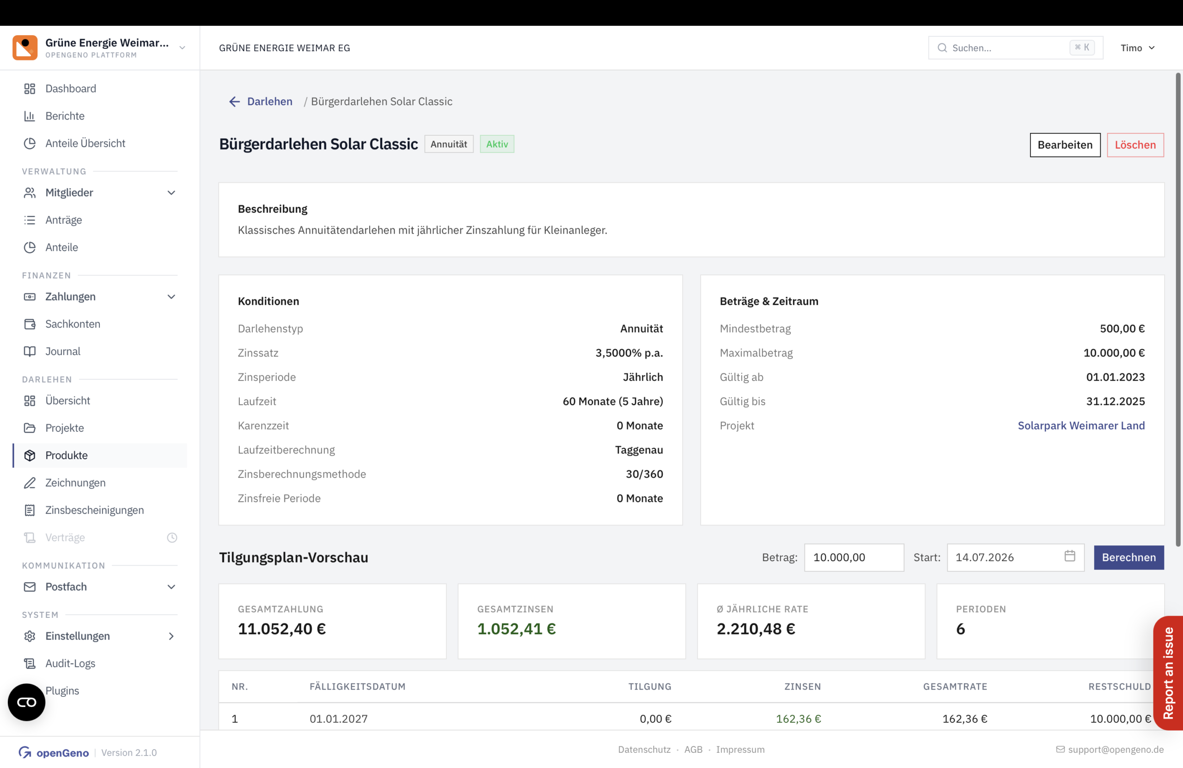The height and width of the screenshot is (768, 1183).
Task: Expand the Zahlungen menu chevron
Action: pos(171,297)
